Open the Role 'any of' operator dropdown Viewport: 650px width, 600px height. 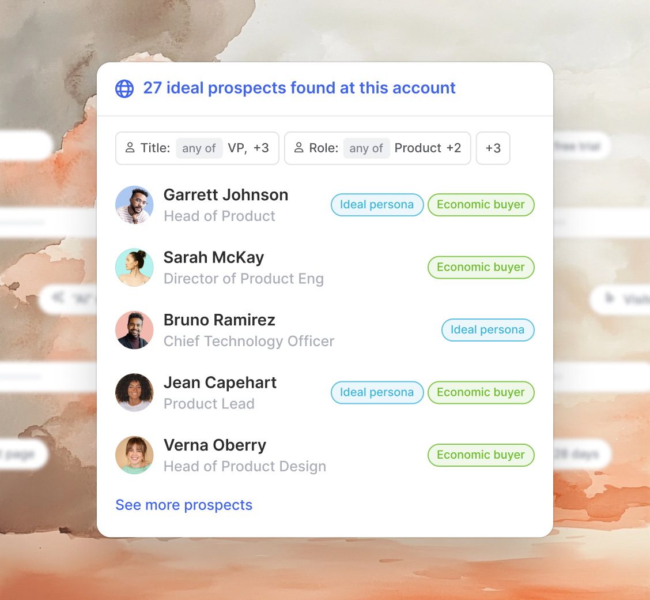click(x=366, y=148)
